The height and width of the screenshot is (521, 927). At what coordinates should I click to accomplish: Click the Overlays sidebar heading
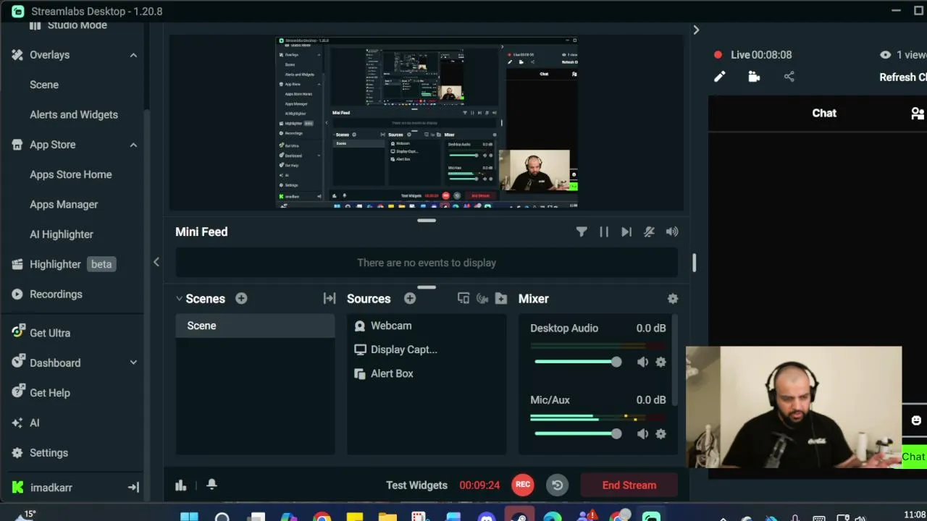pos(49,55)
